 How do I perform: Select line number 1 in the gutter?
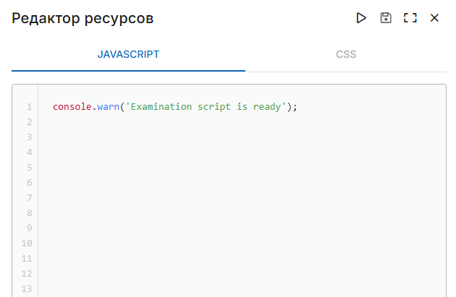pyautogui.click(x=30, y=107)
